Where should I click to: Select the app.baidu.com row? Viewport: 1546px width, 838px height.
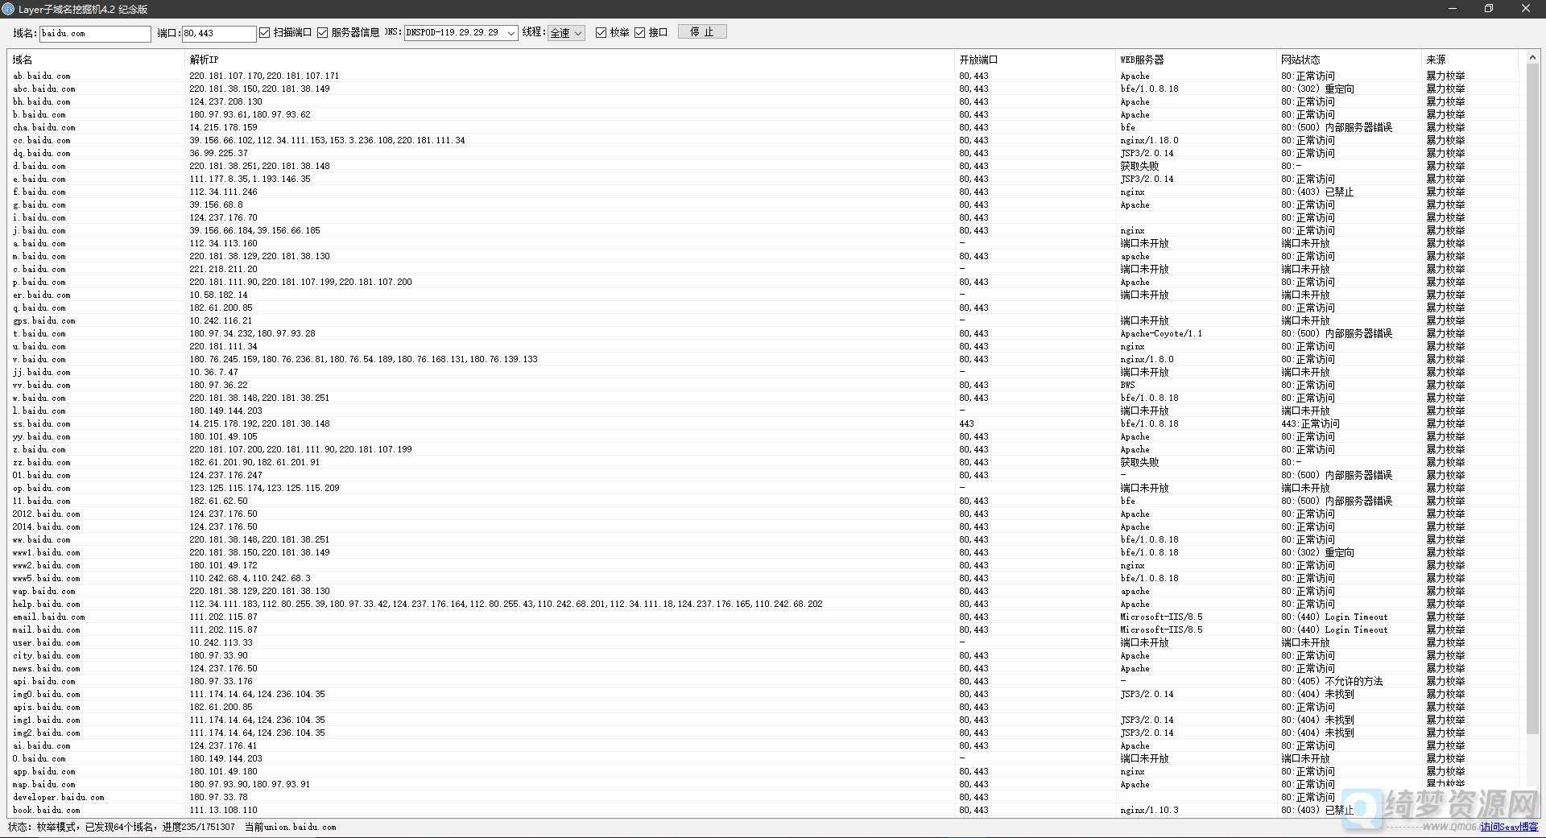coord(765,771)
